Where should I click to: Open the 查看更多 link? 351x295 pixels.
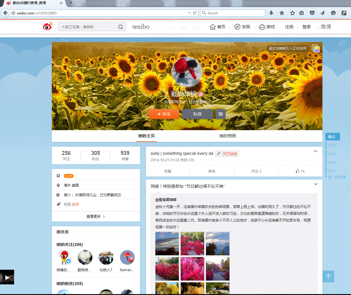pyautogui.click(x=96, y=216)
